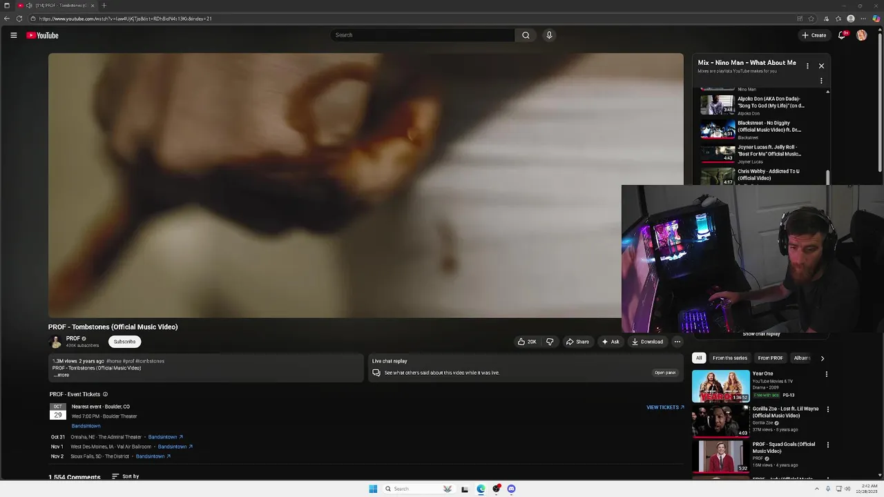
Task: Dislike the Tombstones video
Action: pos(550,342)
